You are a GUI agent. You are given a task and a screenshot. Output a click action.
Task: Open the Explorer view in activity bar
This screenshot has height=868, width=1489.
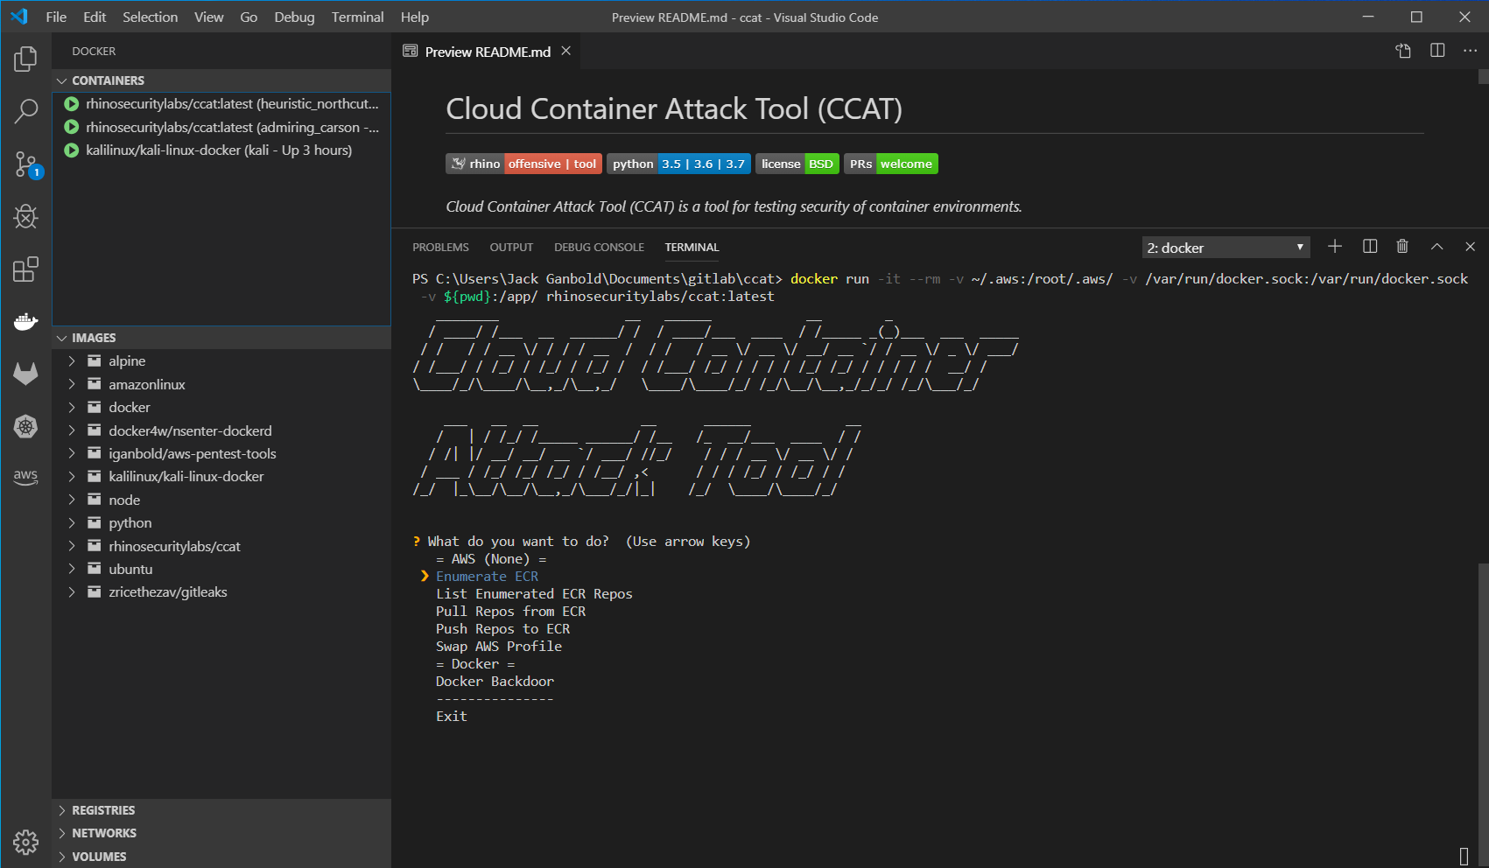tap(25, 59)
